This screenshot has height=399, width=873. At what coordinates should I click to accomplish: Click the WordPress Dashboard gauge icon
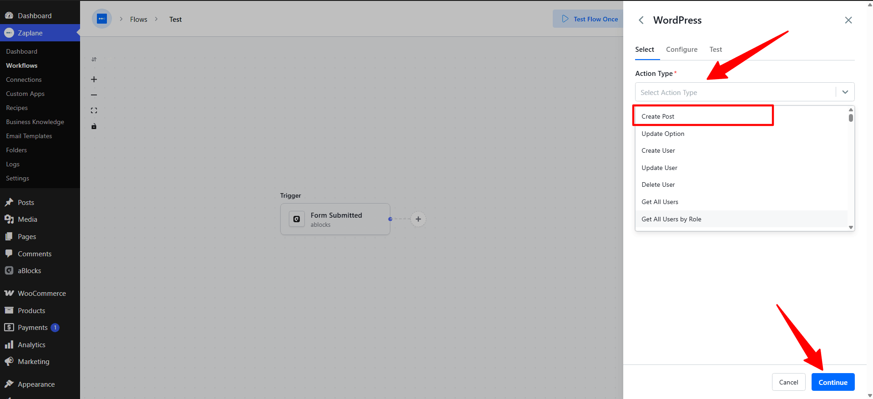[x=9, y=15]
